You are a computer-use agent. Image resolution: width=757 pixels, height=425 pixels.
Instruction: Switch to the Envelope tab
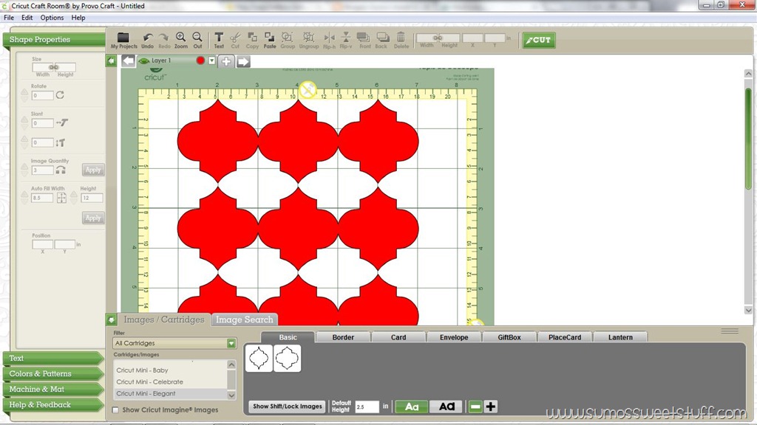click(x=454, y=337)
